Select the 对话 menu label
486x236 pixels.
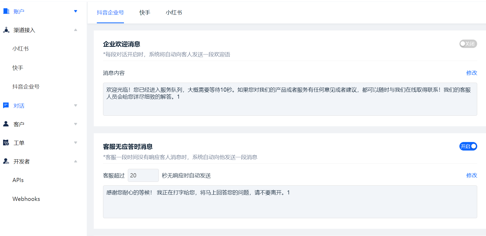coord(19,106)
